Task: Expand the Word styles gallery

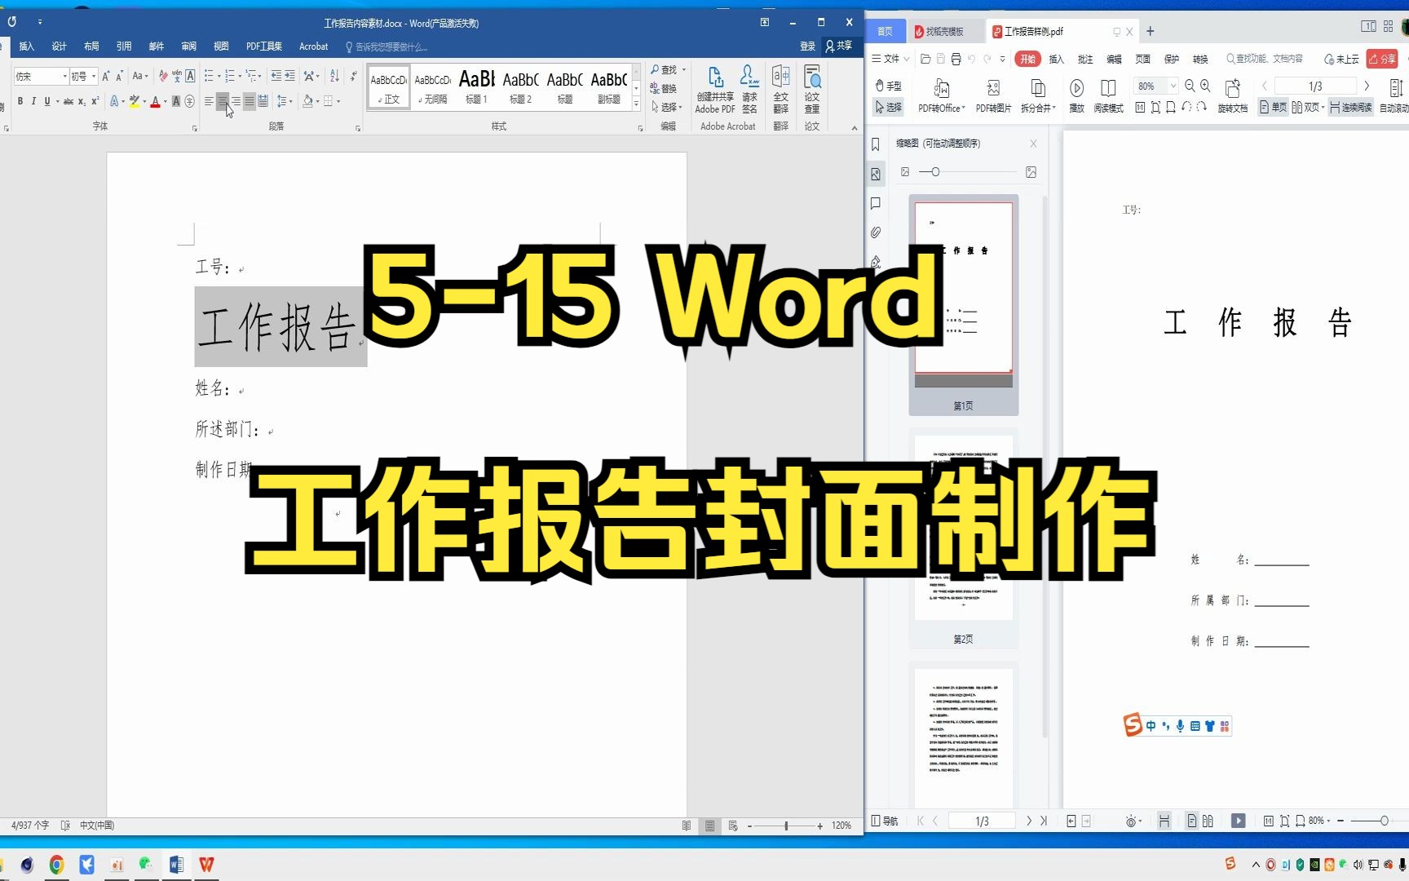Action: (x=637, y=104)
